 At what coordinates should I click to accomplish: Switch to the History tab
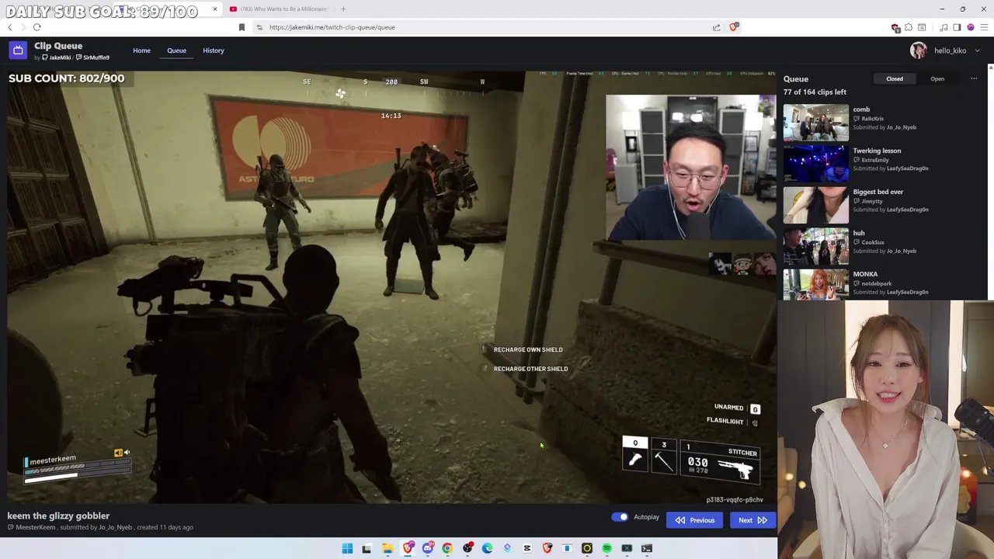coord(214,50)
